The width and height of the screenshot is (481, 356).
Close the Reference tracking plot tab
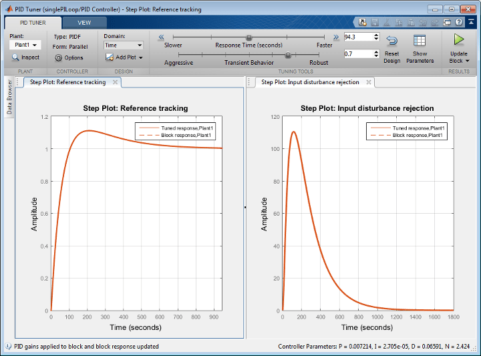pos(115,82)
